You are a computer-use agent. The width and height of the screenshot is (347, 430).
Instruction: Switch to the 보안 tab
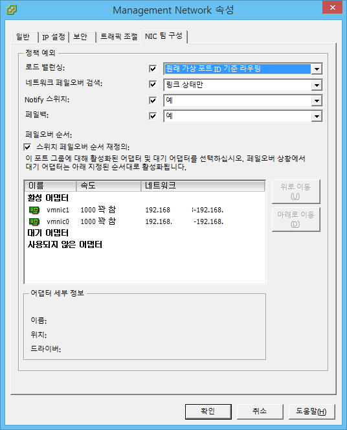coord(82,37)
